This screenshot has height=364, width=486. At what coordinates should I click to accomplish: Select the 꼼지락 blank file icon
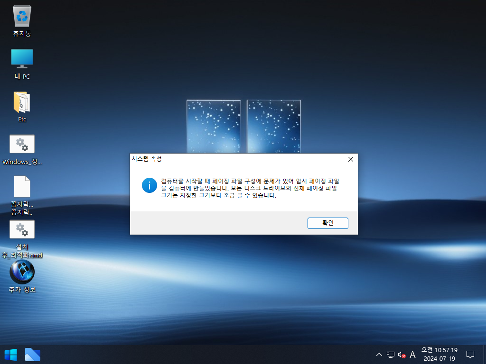coord(22,195)
